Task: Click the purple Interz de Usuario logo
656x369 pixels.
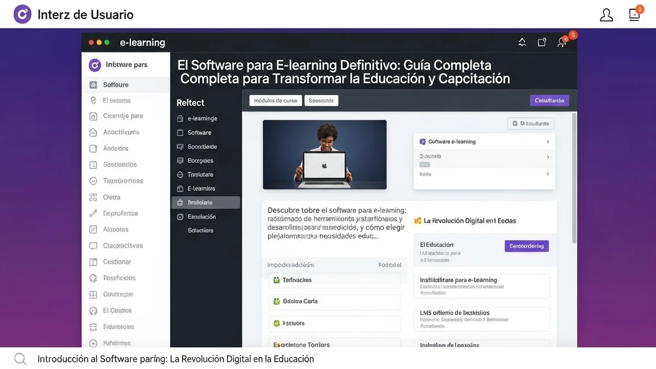Action: [x=22, y=14]
